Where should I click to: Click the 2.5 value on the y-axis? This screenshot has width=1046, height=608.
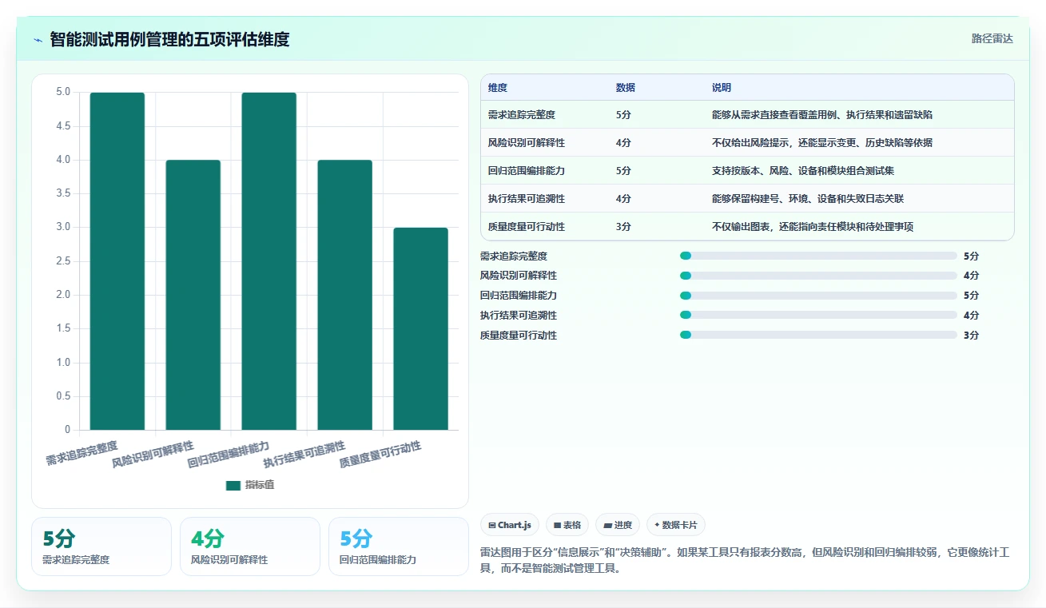point(63,261)
